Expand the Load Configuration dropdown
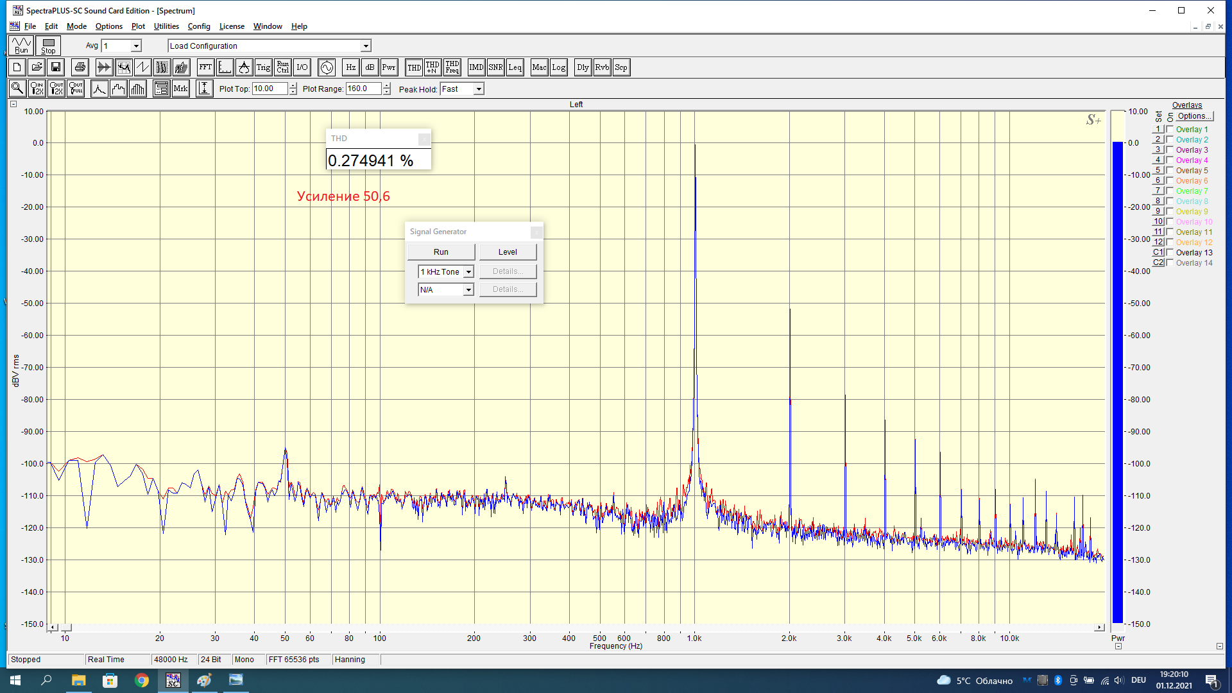 tap(366, 46)
